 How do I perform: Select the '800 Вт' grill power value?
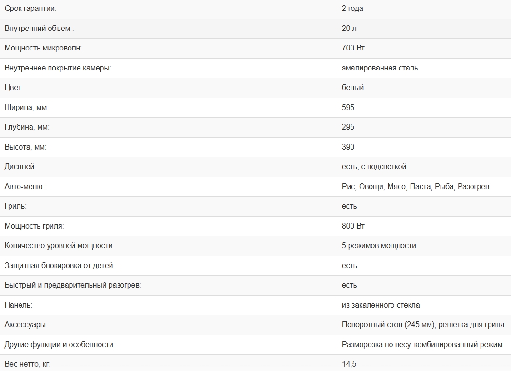click(353, 226)
